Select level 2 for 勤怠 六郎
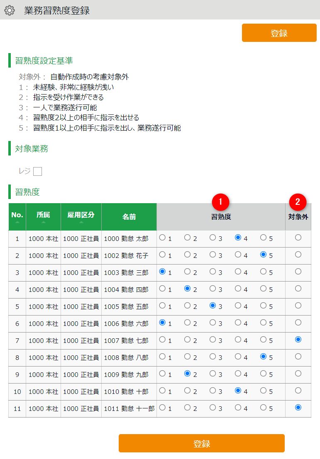320x459 pixels. tap(188, 323)
